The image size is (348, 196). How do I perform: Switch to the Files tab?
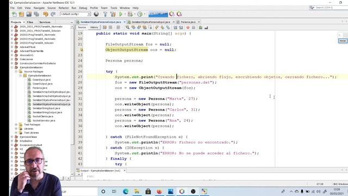point(30,22)
